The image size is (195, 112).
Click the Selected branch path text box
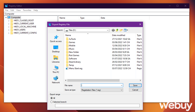(x=97, y=106)
